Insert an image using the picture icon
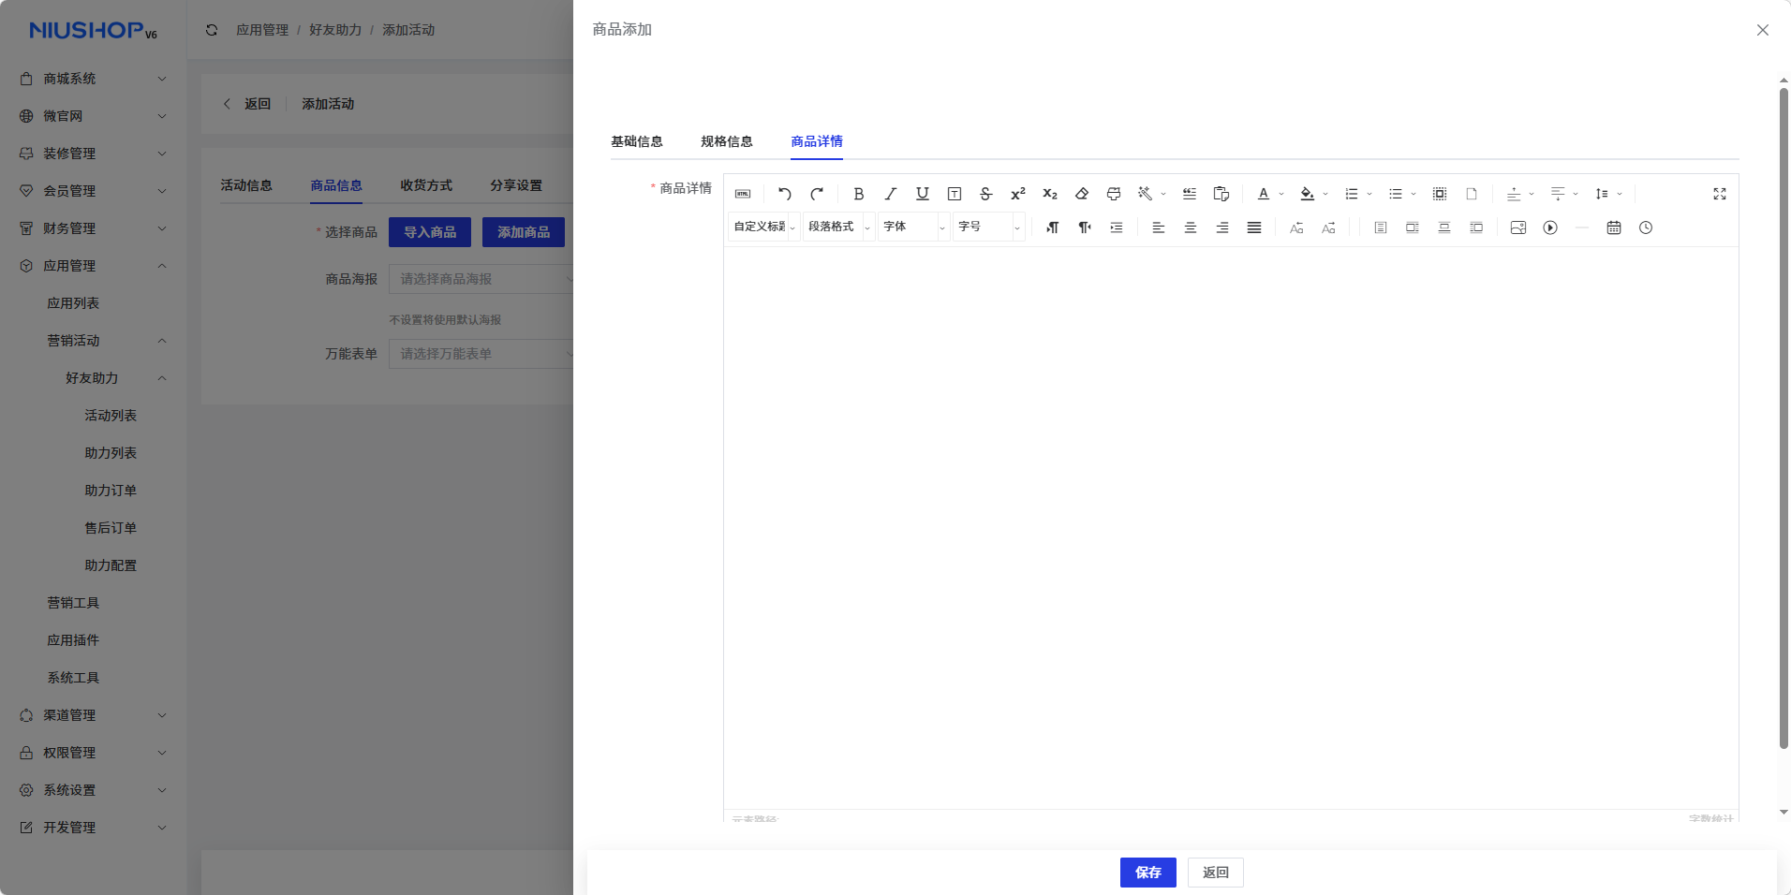The image size is (1791, 895). point(1518,227)
